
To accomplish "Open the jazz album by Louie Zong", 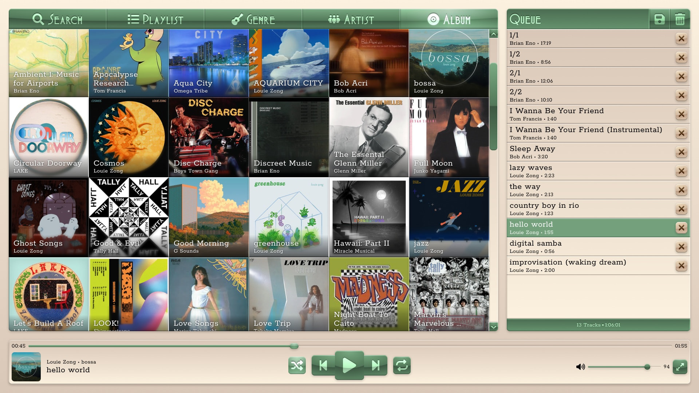I will point(449,217).
